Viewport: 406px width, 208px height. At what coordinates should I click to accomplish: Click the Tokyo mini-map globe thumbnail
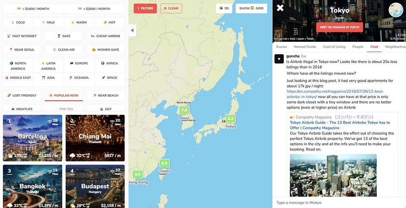point(396,10)
